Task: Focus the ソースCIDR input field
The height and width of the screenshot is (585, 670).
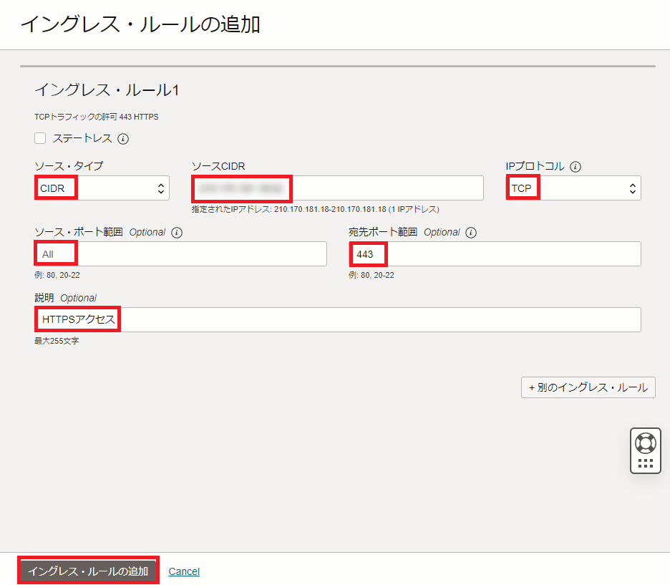Action: (336, 188)
